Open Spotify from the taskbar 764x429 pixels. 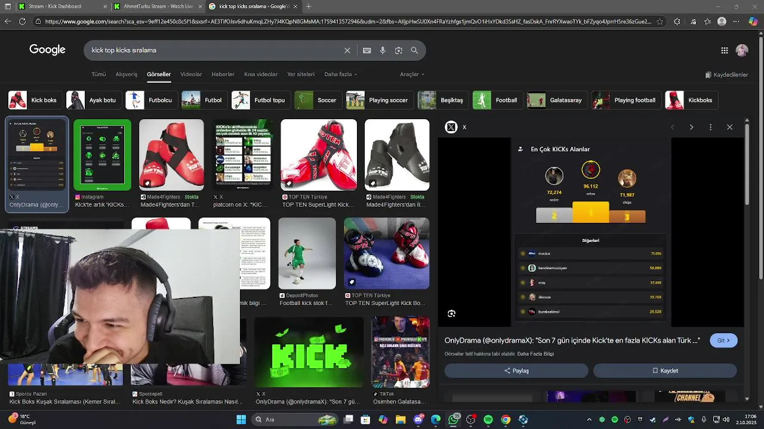point(488,419)
